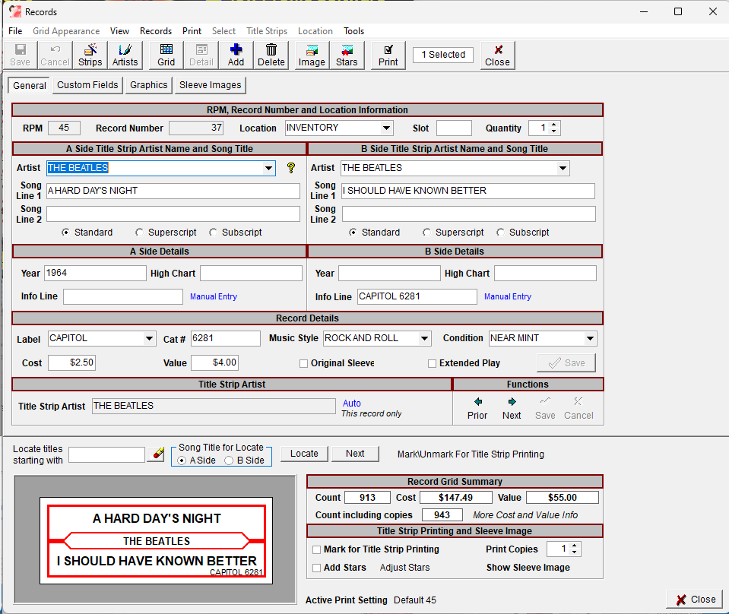
Task: Check the Add Stars checkbox
Action: [317, 568]
